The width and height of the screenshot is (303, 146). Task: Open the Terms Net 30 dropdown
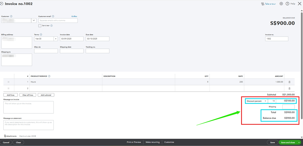coord(56,39)
